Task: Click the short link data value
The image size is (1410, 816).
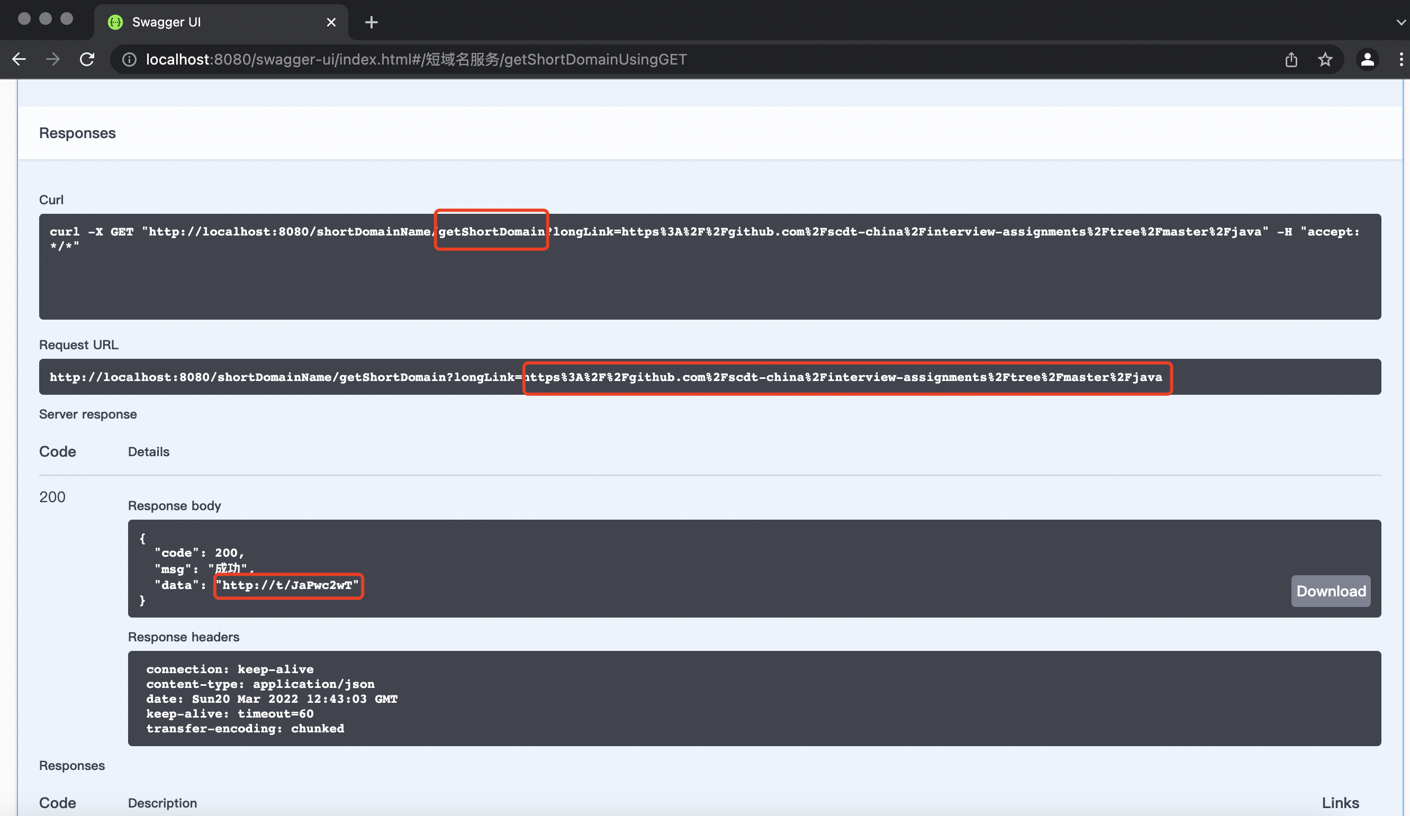Action: (x=288, y=585)
